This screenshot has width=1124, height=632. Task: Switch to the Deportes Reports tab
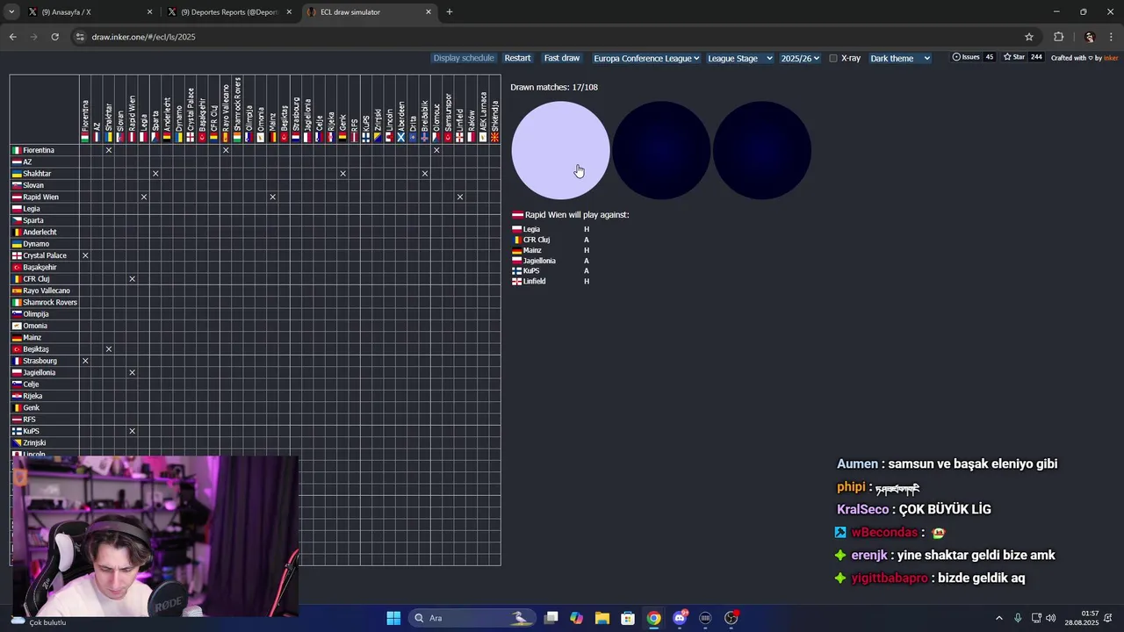click(228, 12)
